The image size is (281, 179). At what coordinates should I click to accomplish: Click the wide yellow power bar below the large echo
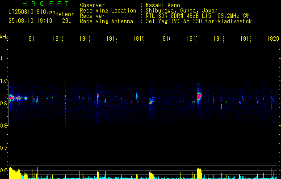(x=199, y=173)
